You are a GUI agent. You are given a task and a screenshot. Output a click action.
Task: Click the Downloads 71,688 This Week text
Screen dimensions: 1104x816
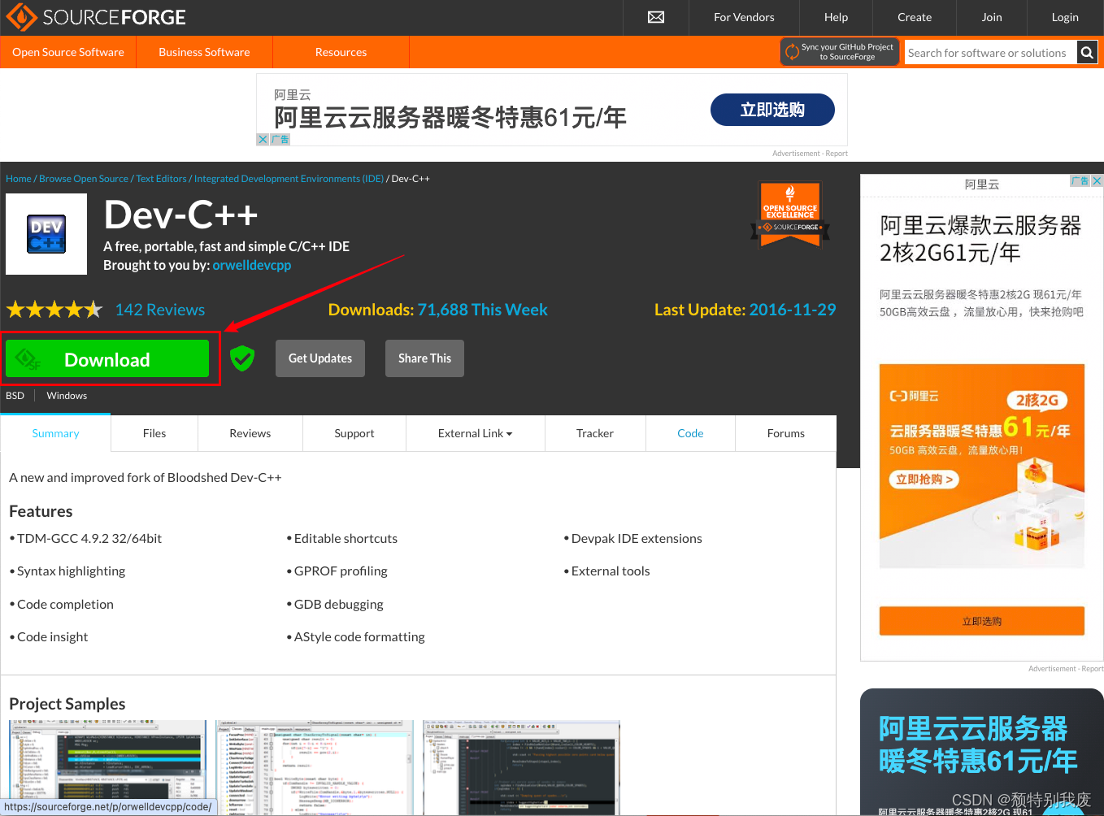(437, 310)
